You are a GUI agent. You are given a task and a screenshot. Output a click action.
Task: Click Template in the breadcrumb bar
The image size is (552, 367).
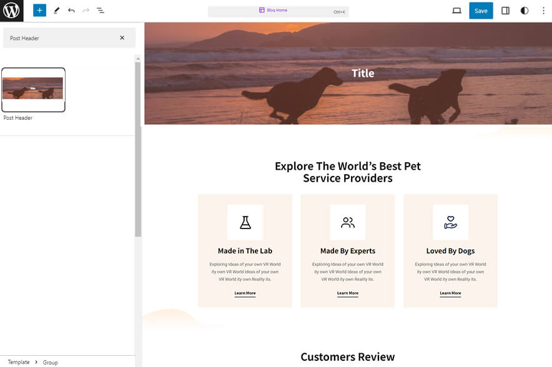[x=19, y=362]
